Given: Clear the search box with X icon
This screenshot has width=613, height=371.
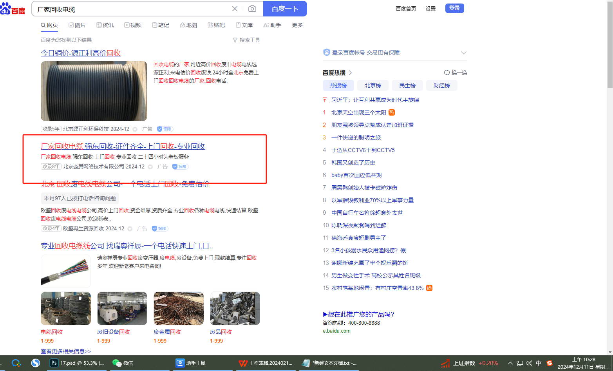Looking at the screenshot, I should pyautogui.click(x=235, y=9).
